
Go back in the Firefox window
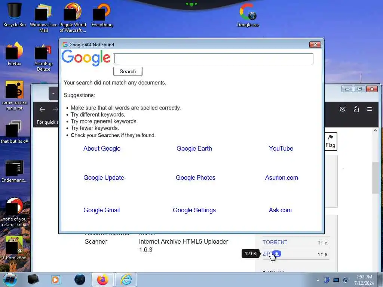[42, 109]
